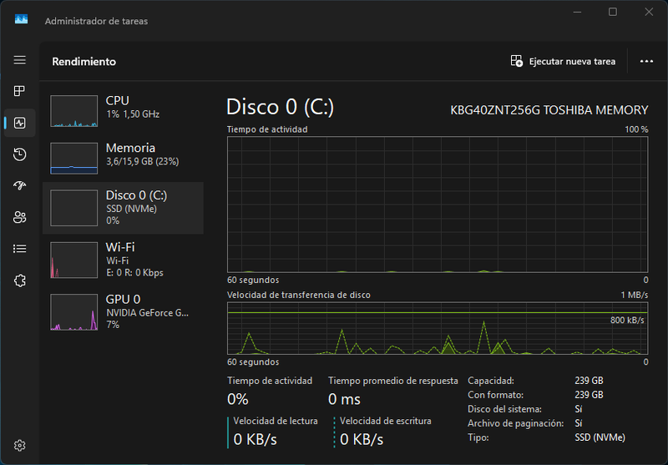Image resolution: width=668 pixels, height=465 pixels.
Task: Click the Con formato 239 GB value
Action: click(589, 395)
